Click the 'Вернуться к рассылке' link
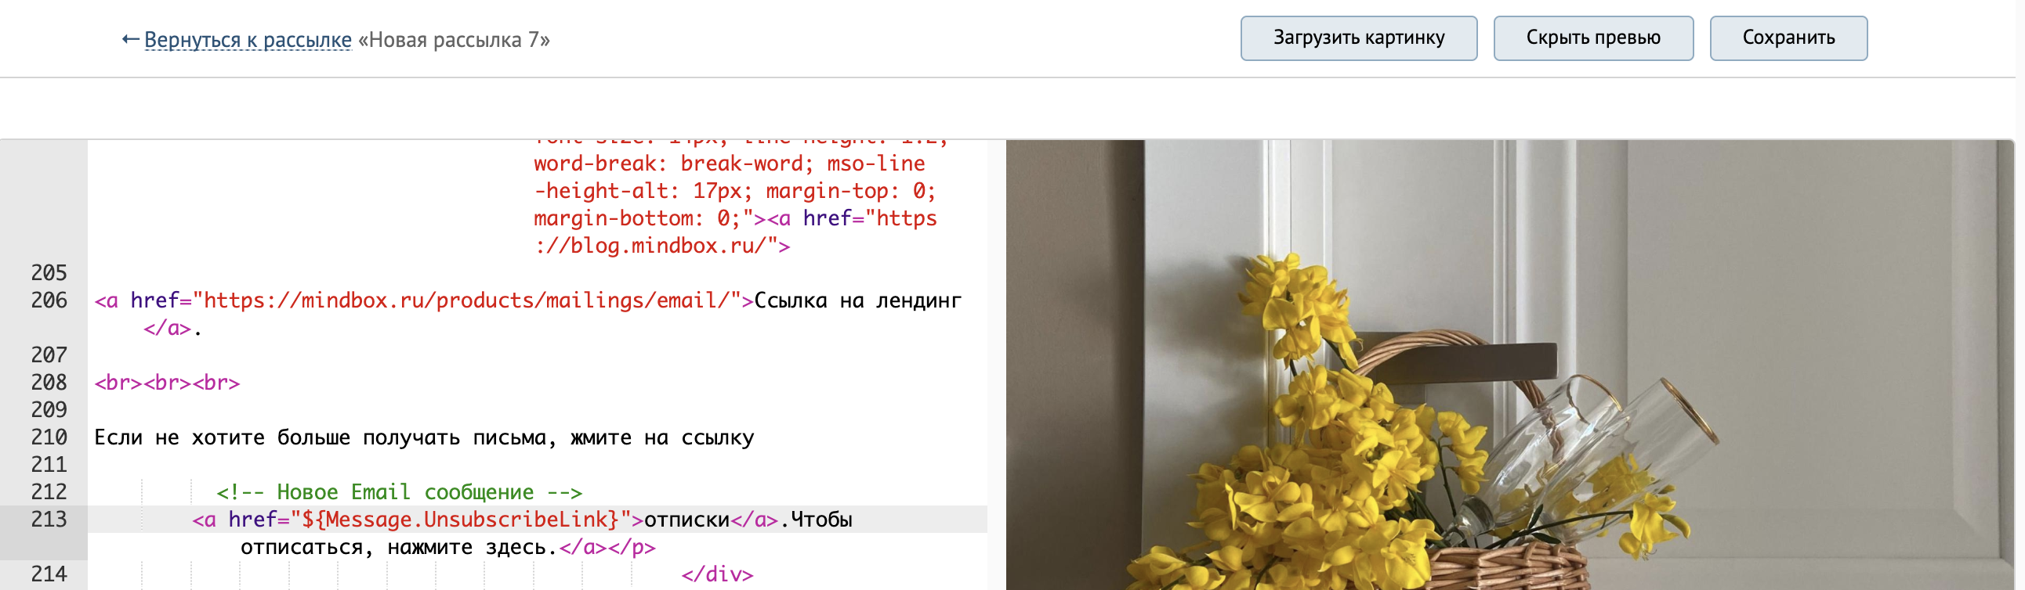Viewport: 2025px width, 590px height. (x=248, y=39)
